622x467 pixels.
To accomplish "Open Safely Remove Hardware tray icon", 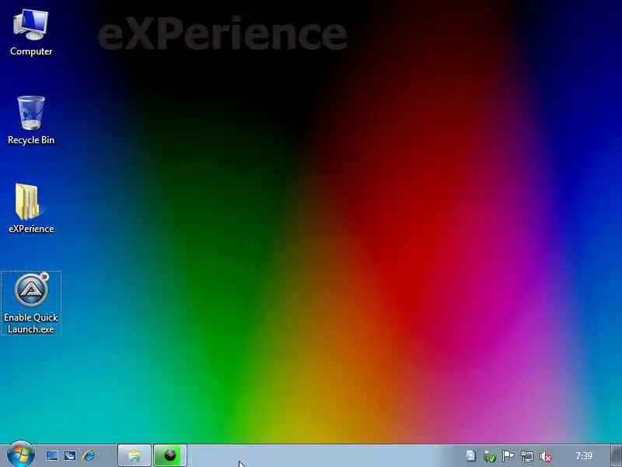I will [x=490, y=456].
